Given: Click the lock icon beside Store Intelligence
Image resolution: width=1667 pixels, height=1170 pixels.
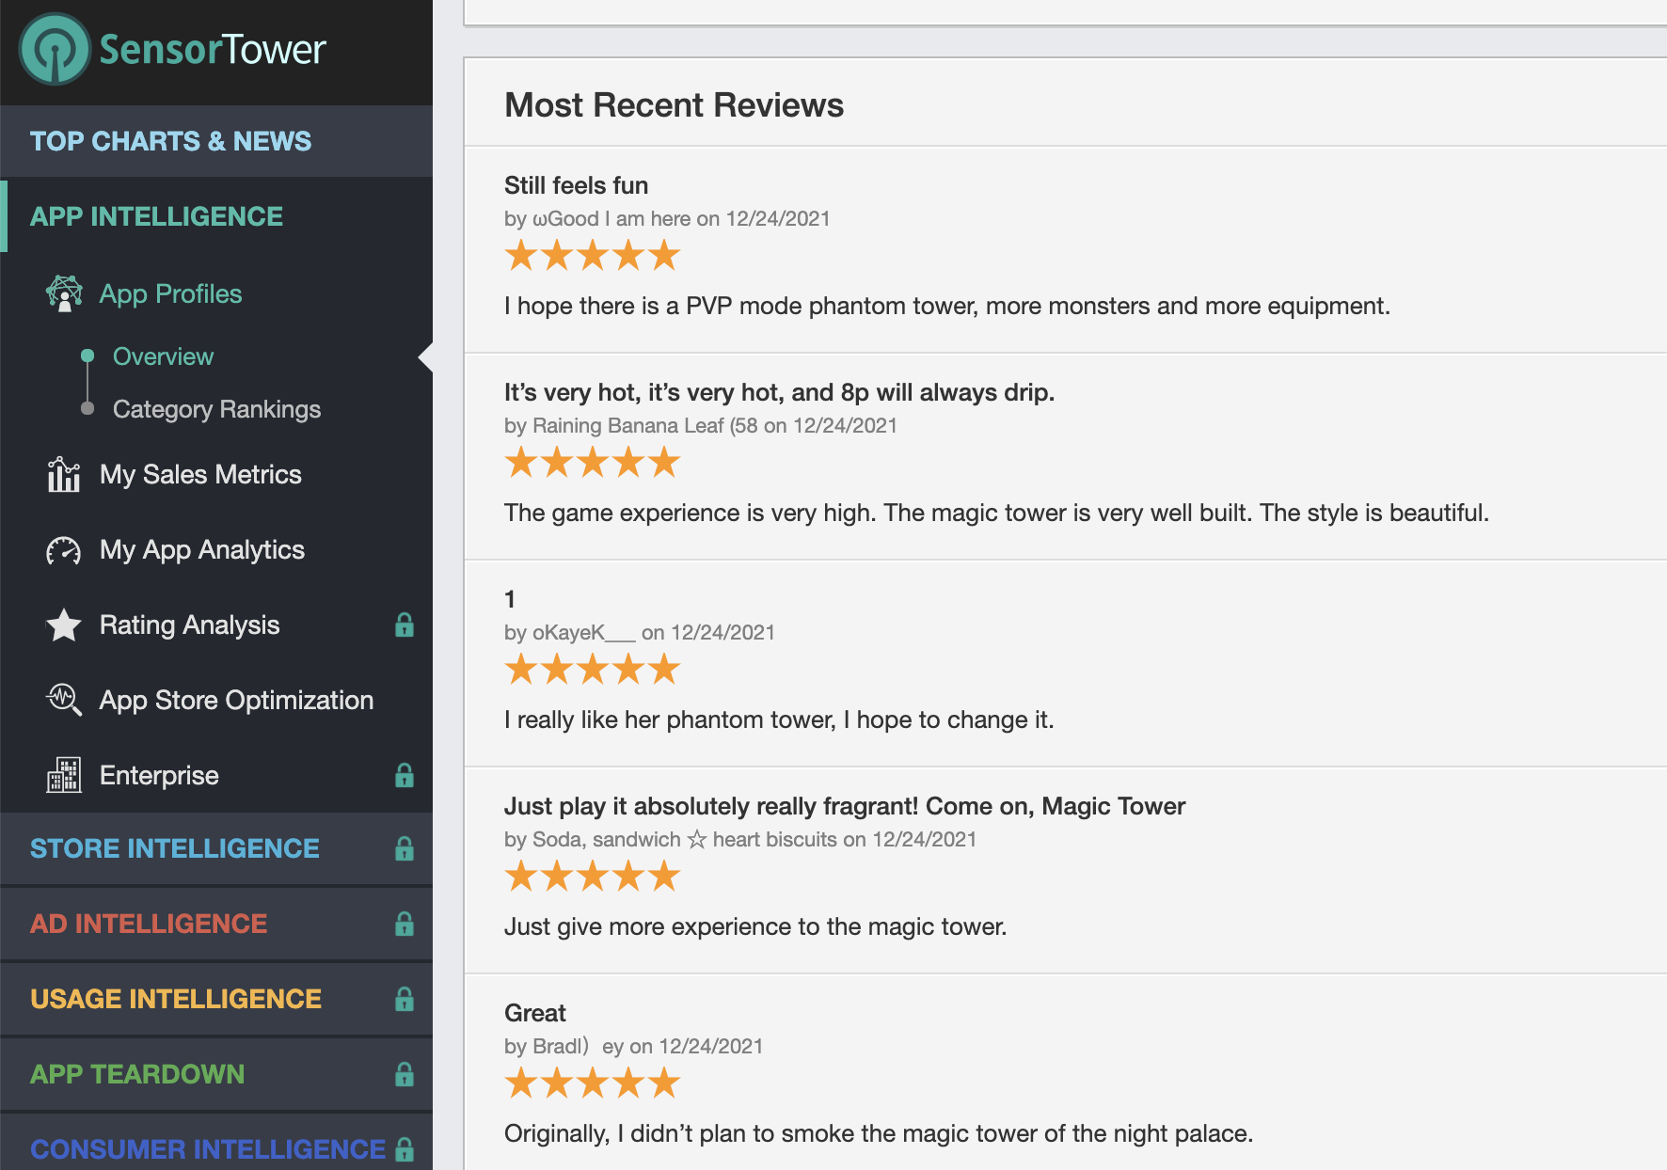Looking at the screenshot, I should (x=405, y=848).
